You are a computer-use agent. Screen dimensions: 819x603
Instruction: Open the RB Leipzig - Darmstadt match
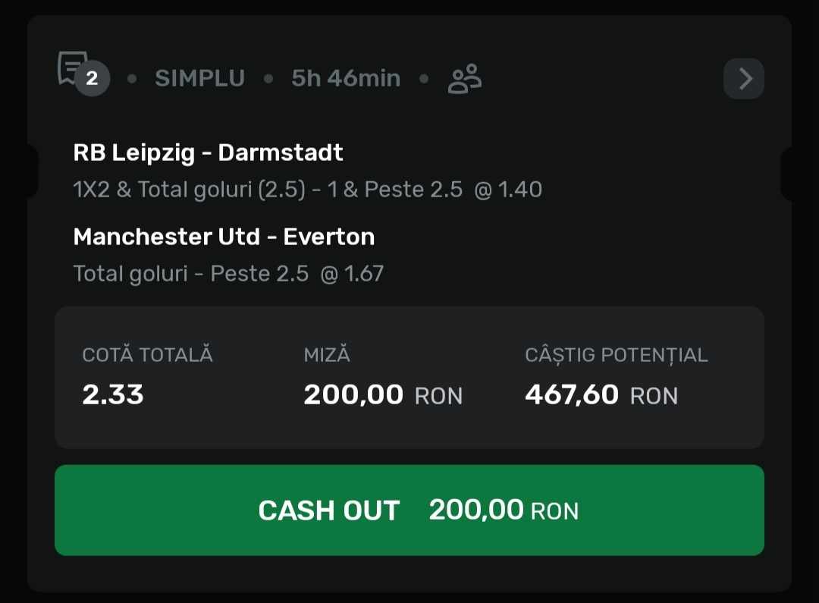point(208,153)
